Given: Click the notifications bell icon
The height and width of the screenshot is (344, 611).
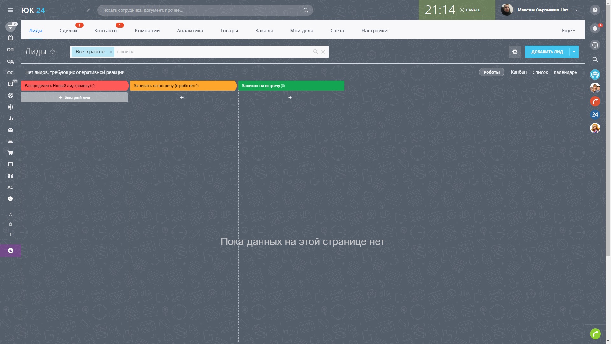Looking at the screenshot, I should (x=595, y=28).
